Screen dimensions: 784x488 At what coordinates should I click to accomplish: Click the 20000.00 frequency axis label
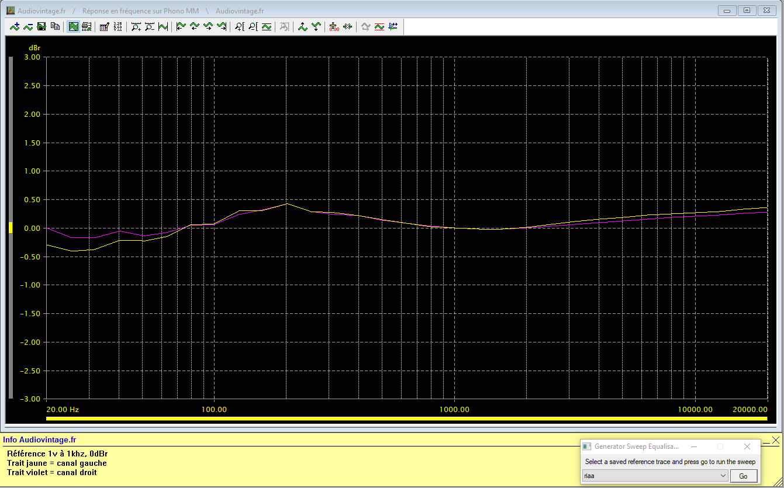pos(750,410)
